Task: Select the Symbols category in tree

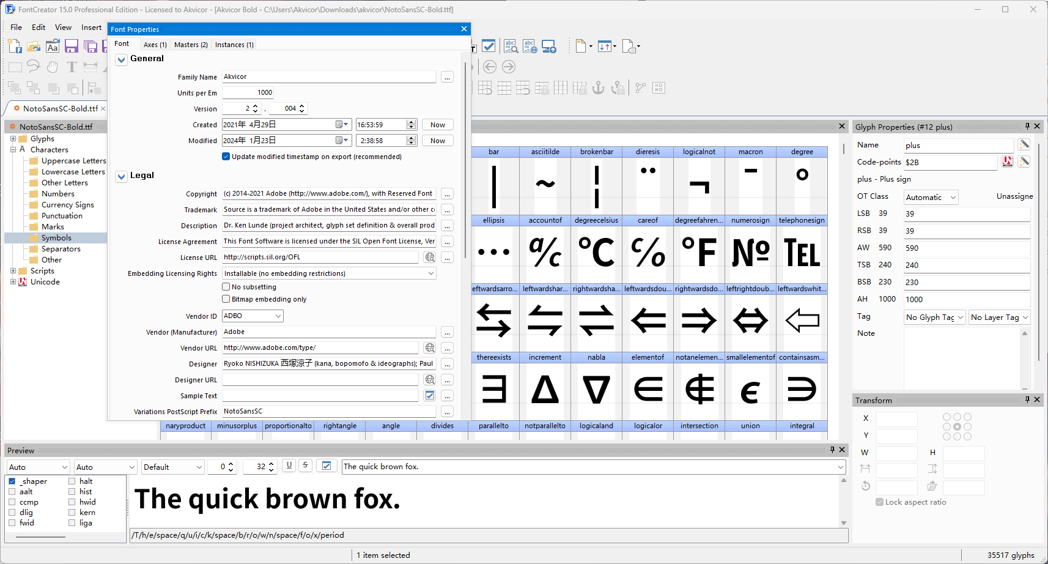Action: (x=56, y=238)
